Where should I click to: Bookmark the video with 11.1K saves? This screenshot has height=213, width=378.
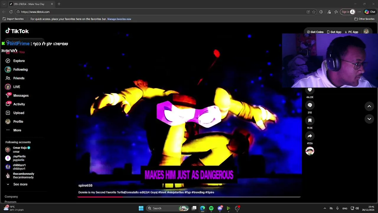pyautogui.click(x=310, y=120)
